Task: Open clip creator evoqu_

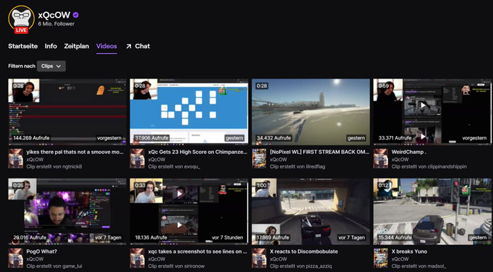Action: point(191,166)
